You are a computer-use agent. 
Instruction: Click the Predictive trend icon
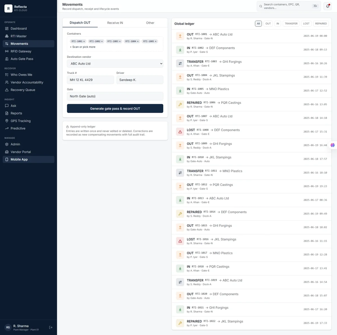(7, 129)
